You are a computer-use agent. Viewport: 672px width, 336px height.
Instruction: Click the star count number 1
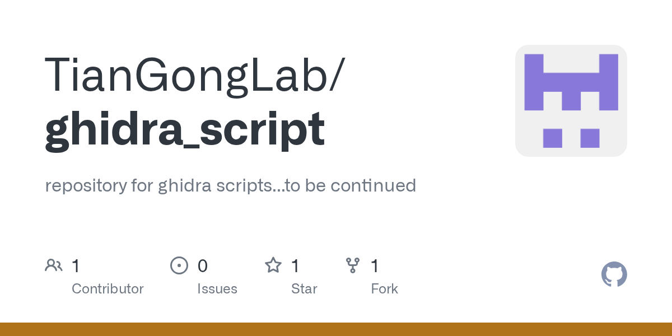tap(295, 266)
